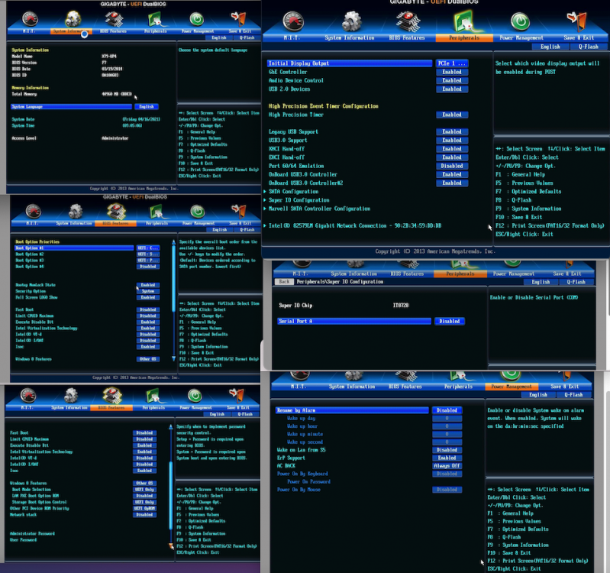This screenshot has width=610, height=573.
Task: Toggle ErP Support Enabled value
Action: (447, 458)
